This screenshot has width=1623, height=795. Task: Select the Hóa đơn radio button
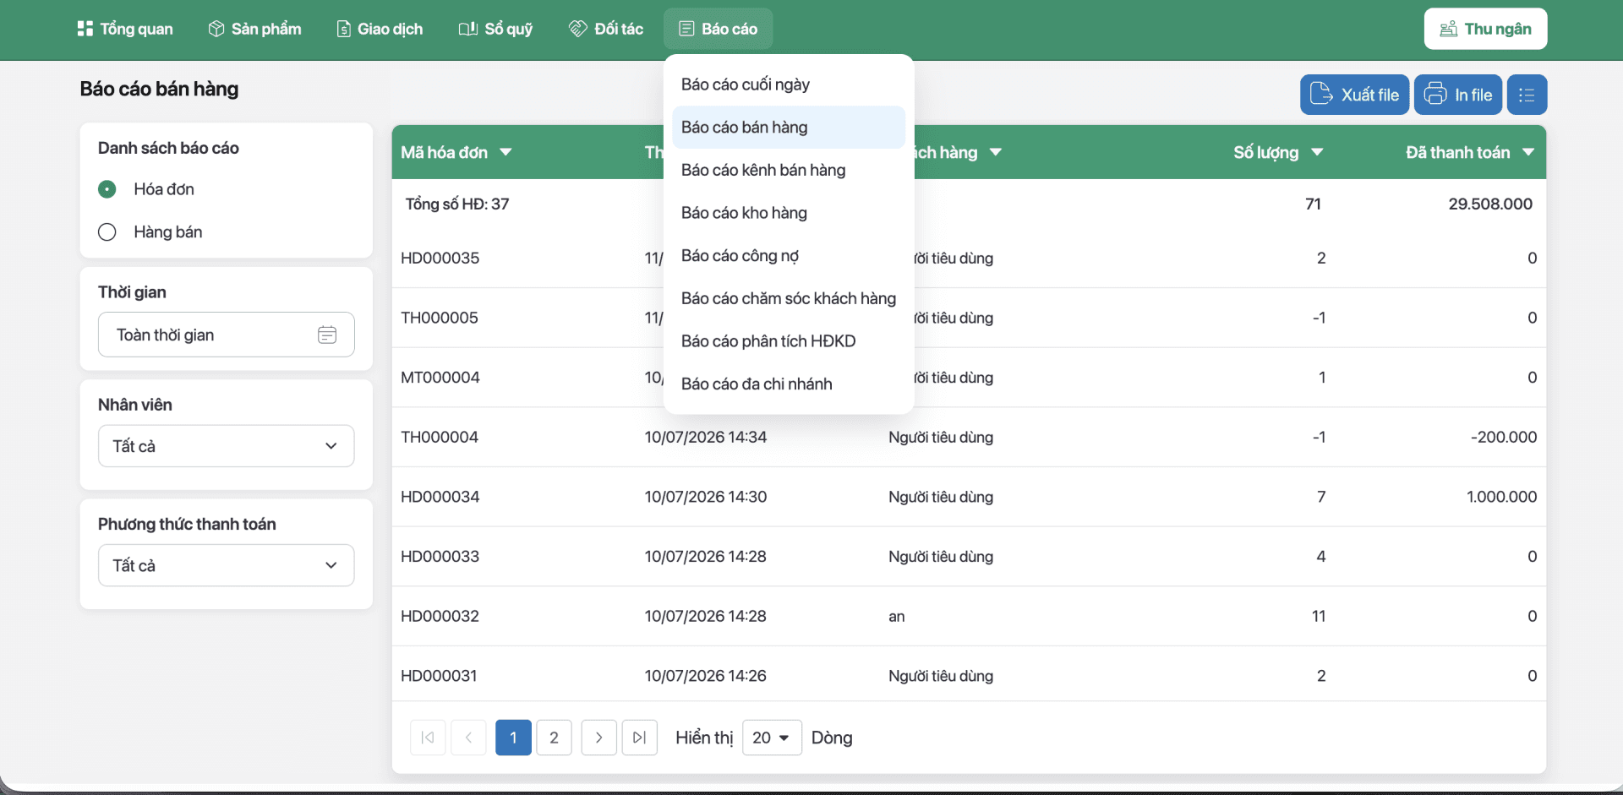pyautogui.click(x=107, y=189)
